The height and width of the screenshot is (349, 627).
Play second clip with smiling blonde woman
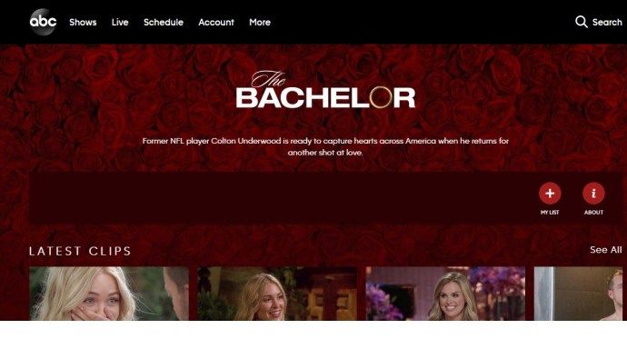click(277, 294)
